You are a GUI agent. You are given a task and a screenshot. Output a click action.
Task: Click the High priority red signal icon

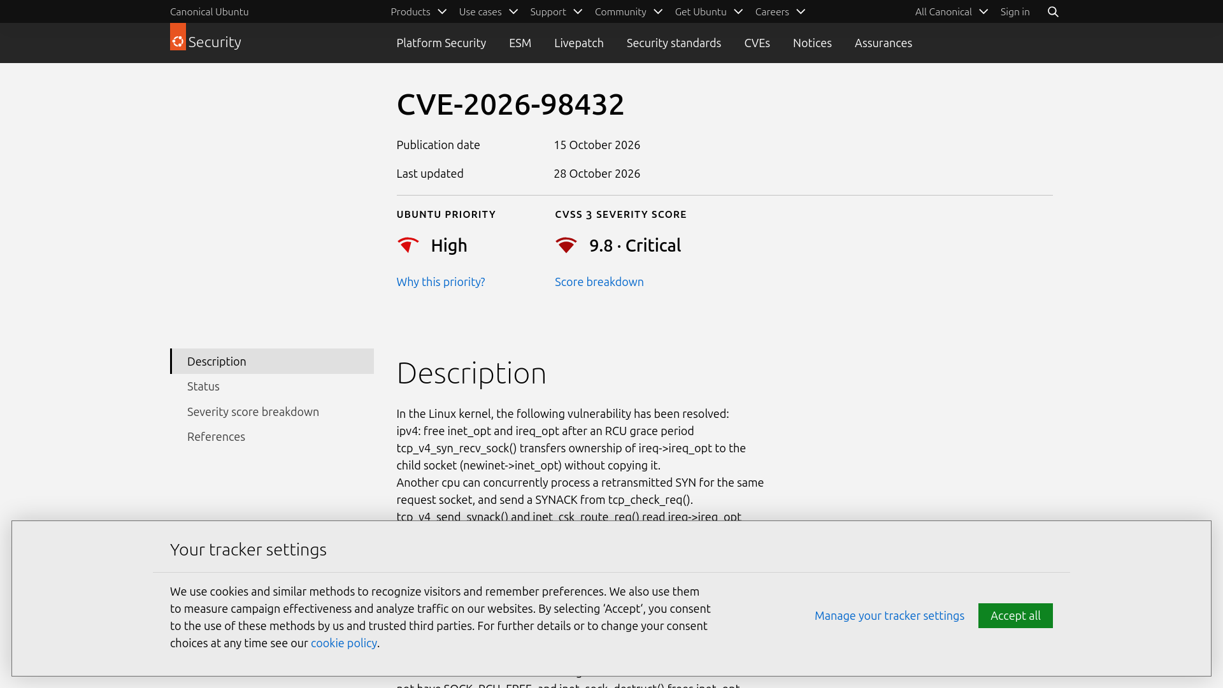click(x=408, y=245)
